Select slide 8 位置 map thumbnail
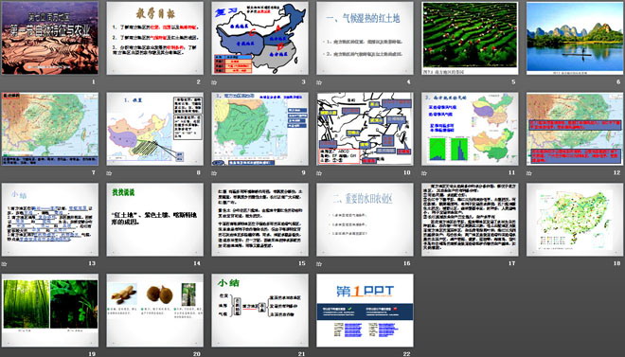The image size is (625, 357). click(155, 129)
